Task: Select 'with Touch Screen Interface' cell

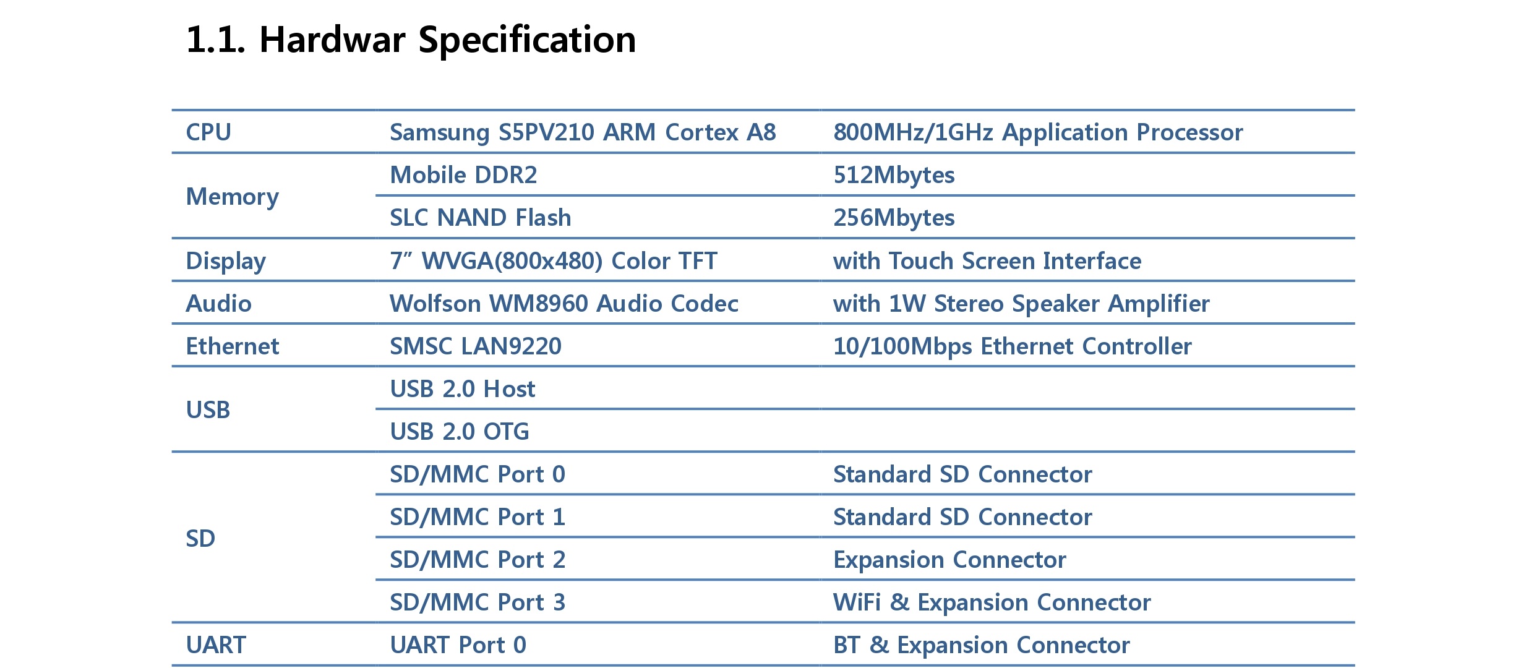Action: [x=987, y=261]
